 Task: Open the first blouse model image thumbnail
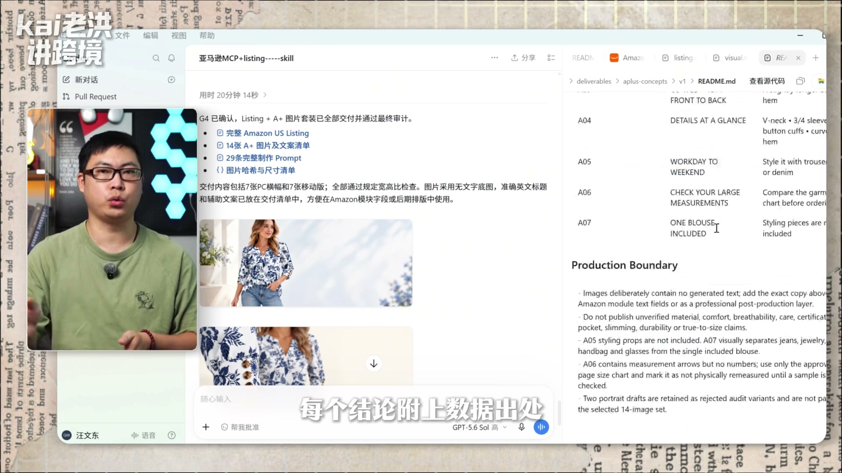click(306, 263)
